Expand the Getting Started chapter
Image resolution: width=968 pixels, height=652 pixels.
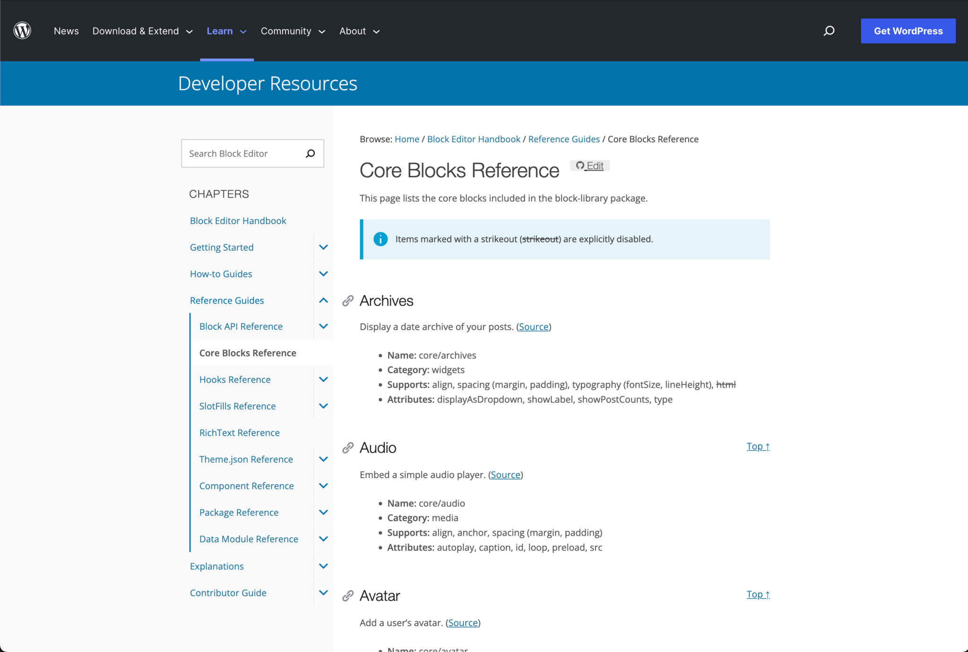(x=323, y=247)
